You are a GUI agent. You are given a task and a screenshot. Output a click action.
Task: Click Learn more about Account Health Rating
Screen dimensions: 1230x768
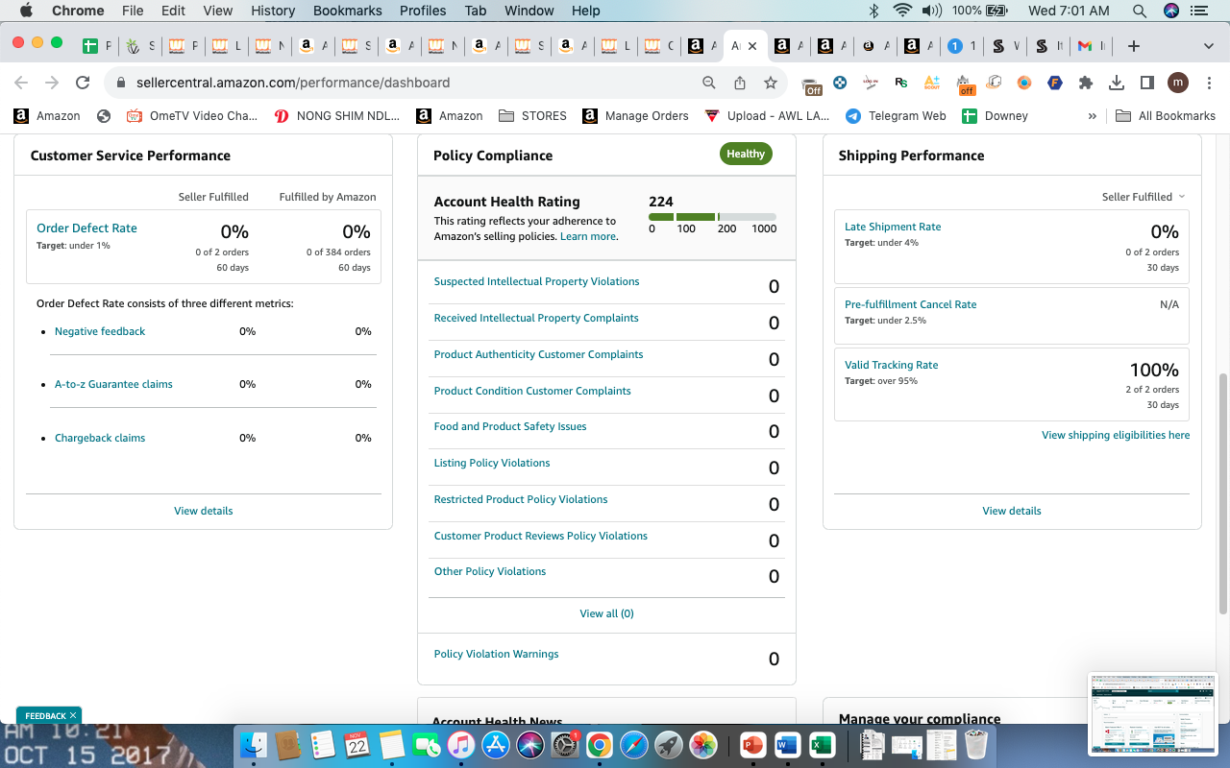(x=588, y=236)
